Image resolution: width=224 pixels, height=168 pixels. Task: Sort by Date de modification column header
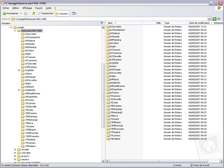click(x=199, y=23)
